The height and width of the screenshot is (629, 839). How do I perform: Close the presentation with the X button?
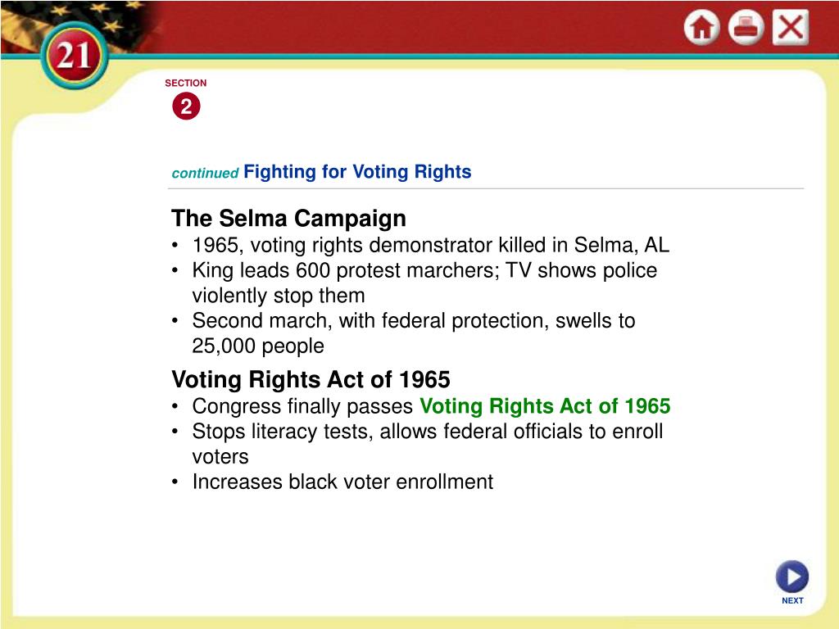point(791,27)
